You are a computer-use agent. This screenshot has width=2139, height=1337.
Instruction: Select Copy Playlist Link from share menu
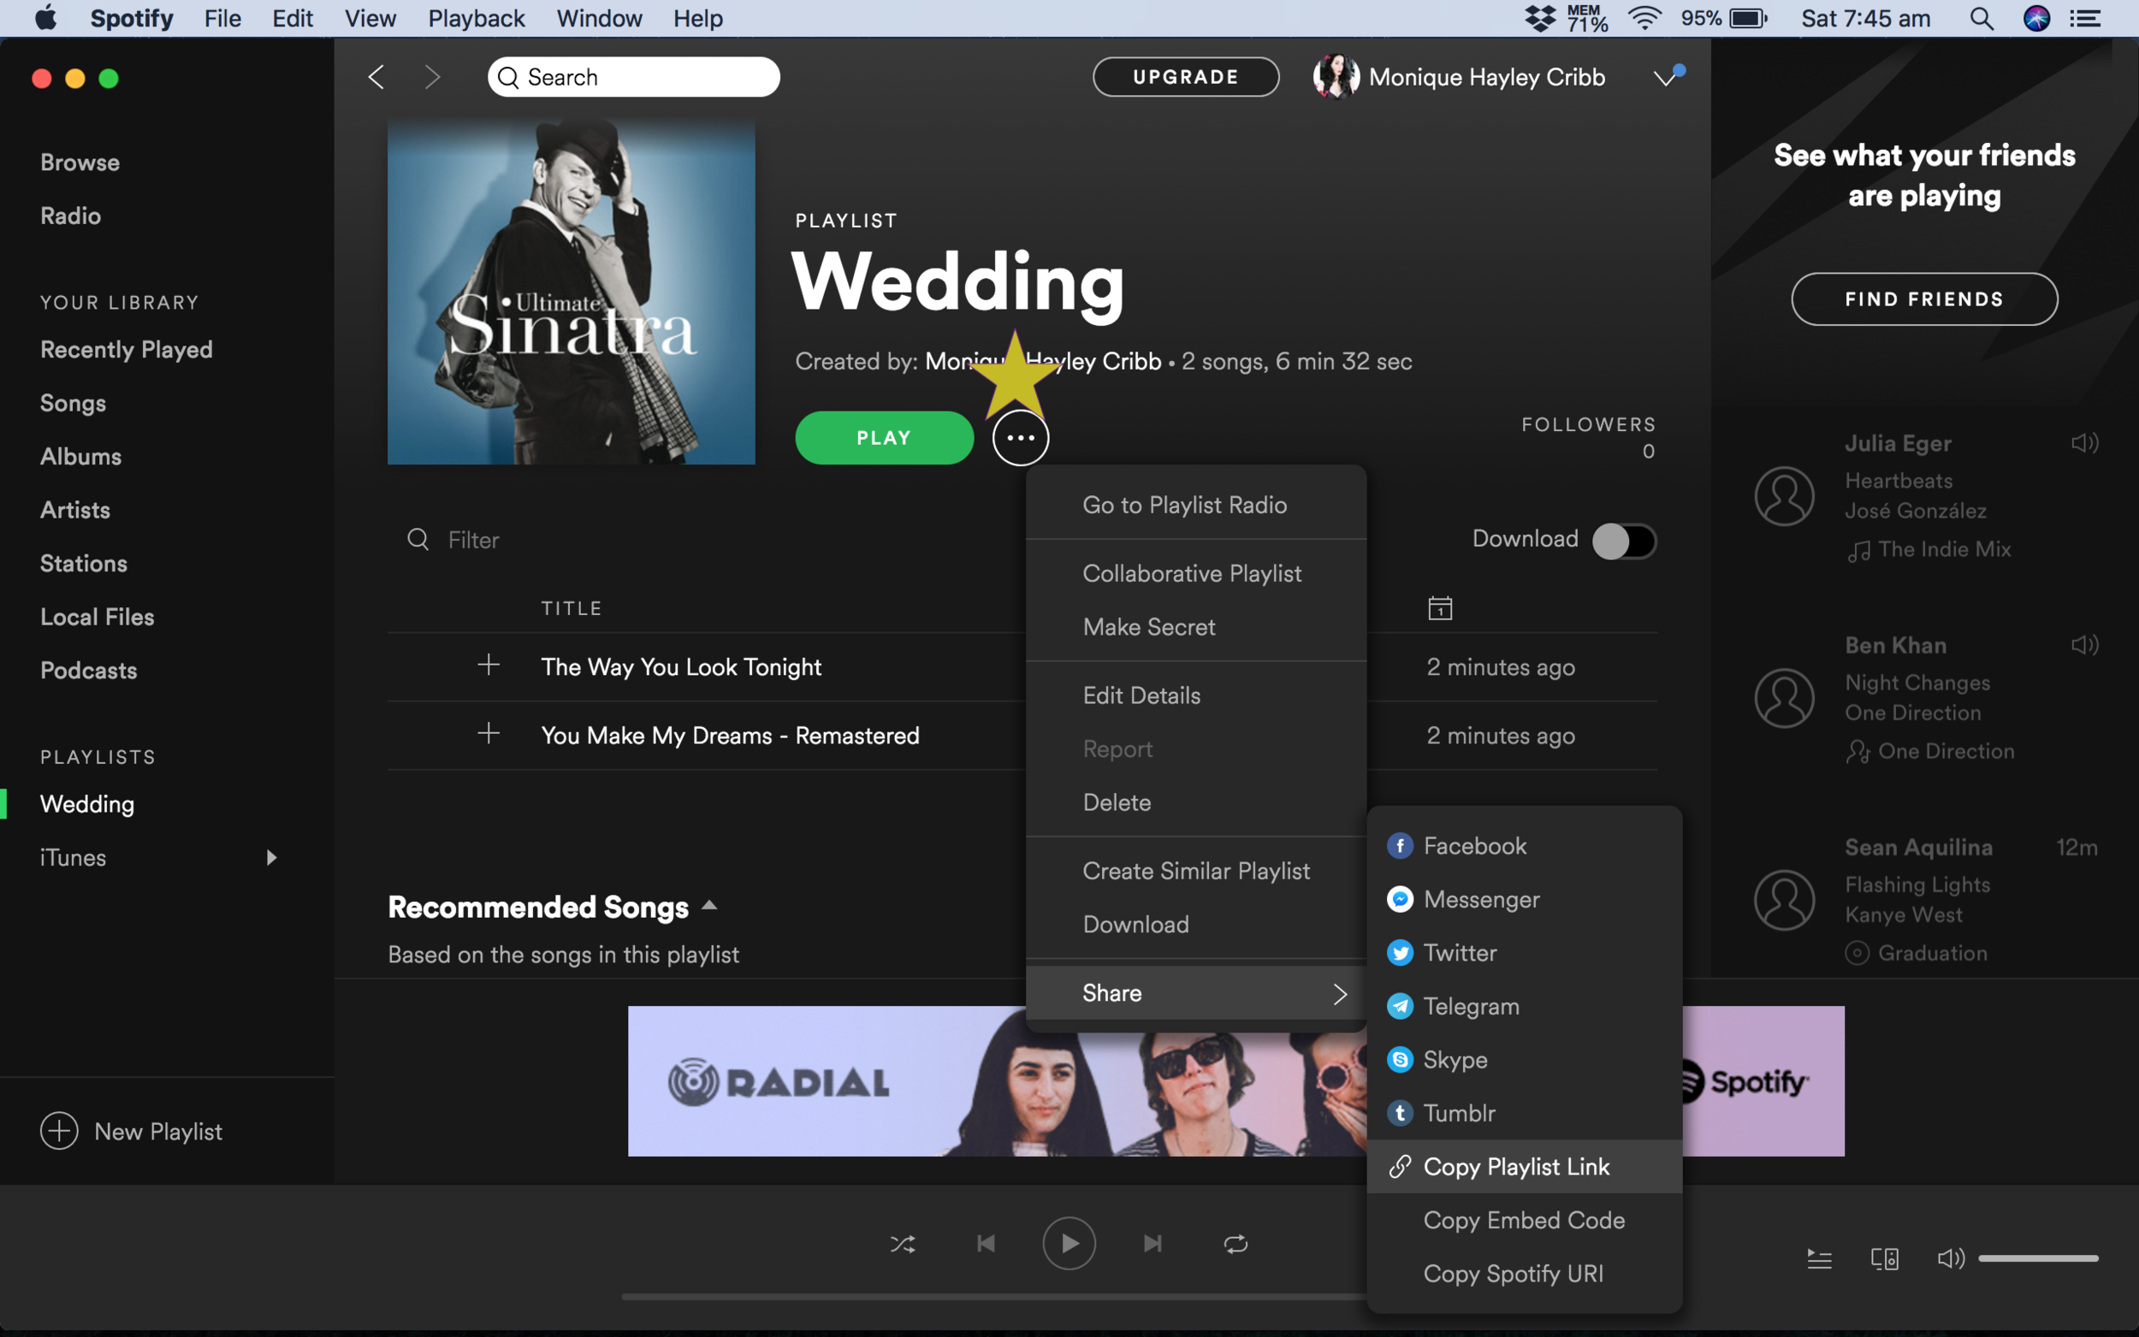[1515, 1166]
